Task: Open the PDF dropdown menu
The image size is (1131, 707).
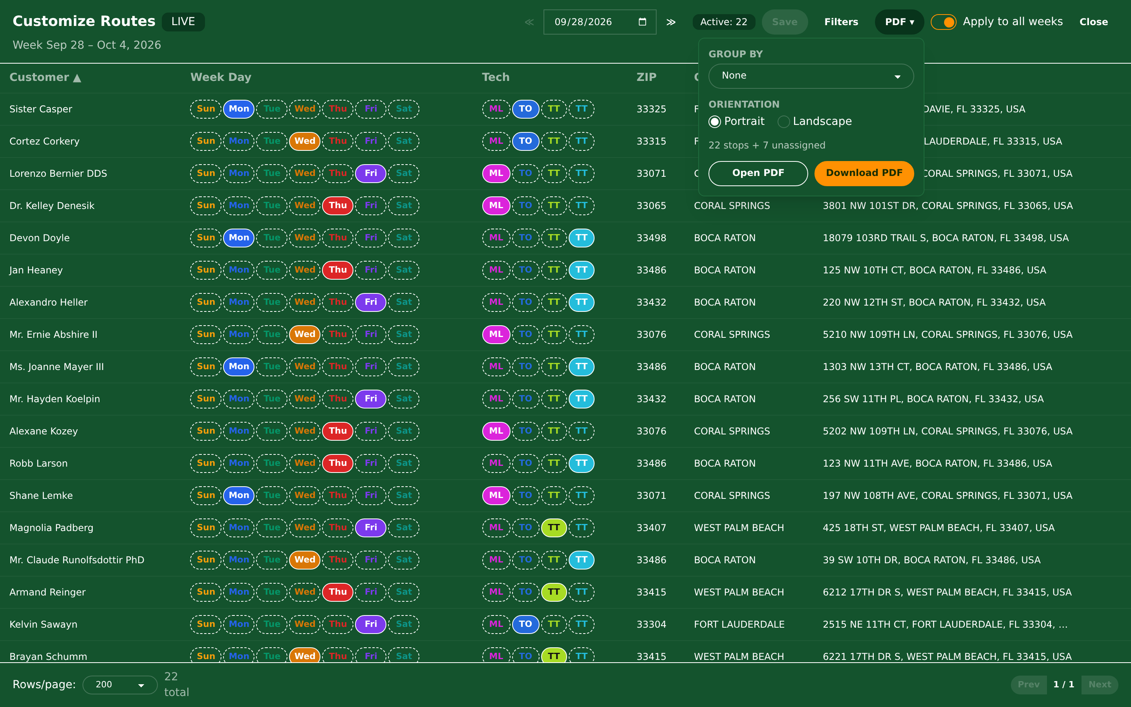Action: (899, 22)
